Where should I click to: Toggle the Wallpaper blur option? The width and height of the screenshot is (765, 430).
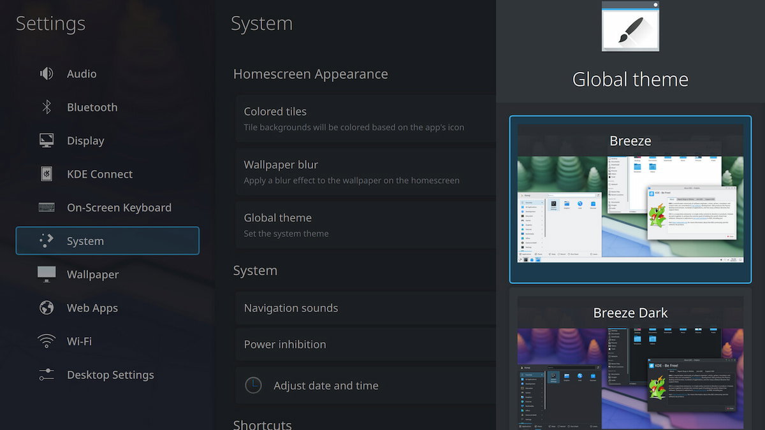(366, 172)
